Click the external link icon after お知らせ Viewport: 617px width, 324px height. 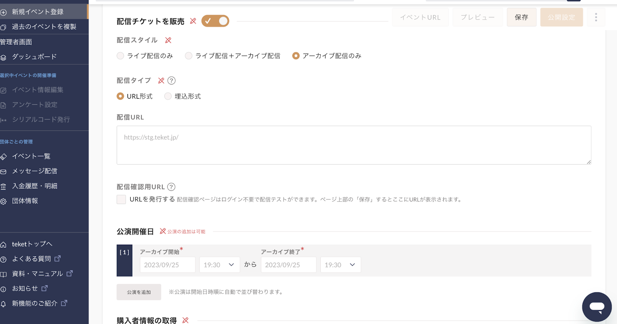(45, 288)
